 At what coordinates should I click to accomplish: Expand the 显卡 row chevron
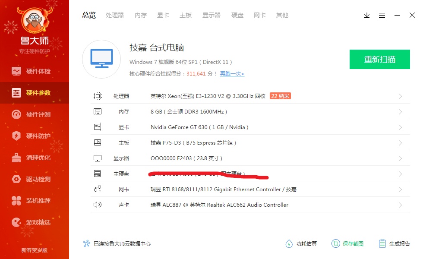tap(401, 127)
